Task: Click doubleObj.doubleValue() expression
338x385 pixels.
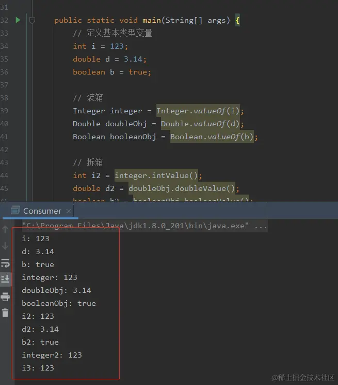Action: [x=182, y=188]
